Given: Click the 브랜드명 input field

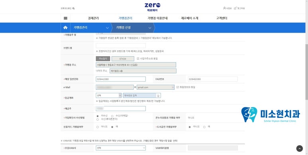Looking at the screenshot, I should (x=121, y=45).
